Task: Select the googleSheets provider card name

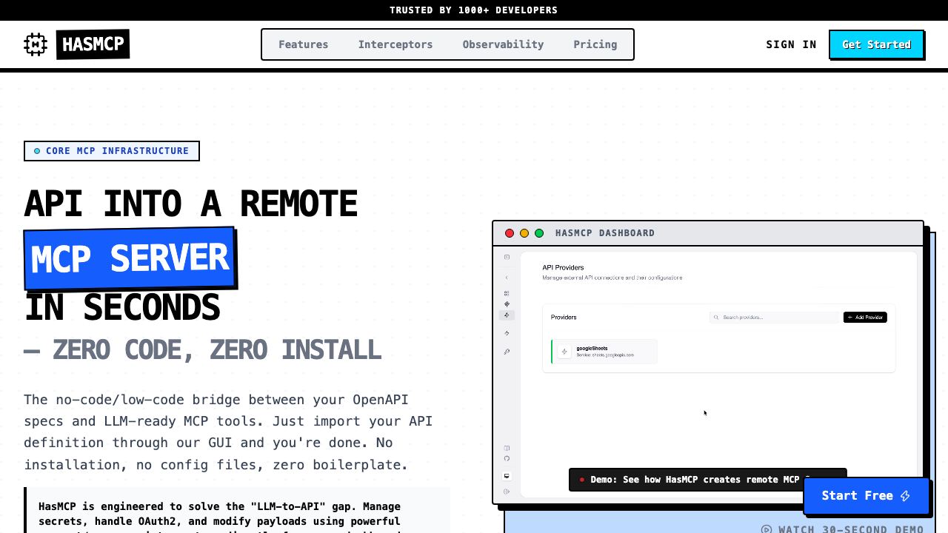Action: (592, 349)
